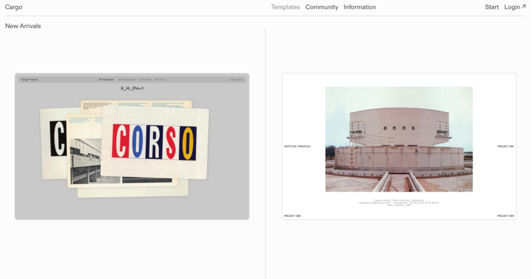Go to the Community page
The height and width of the screenshot is (279, 531).
[x=322, y=7]
